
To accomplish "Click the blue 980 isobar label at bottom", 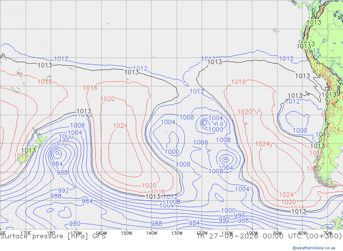I will 75,224.
